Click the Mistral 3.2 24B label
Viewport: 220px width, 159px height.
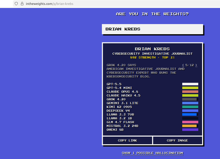[x=122, y=126]
